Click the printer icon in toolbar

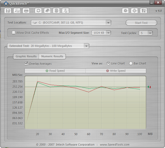click(26, 11)
